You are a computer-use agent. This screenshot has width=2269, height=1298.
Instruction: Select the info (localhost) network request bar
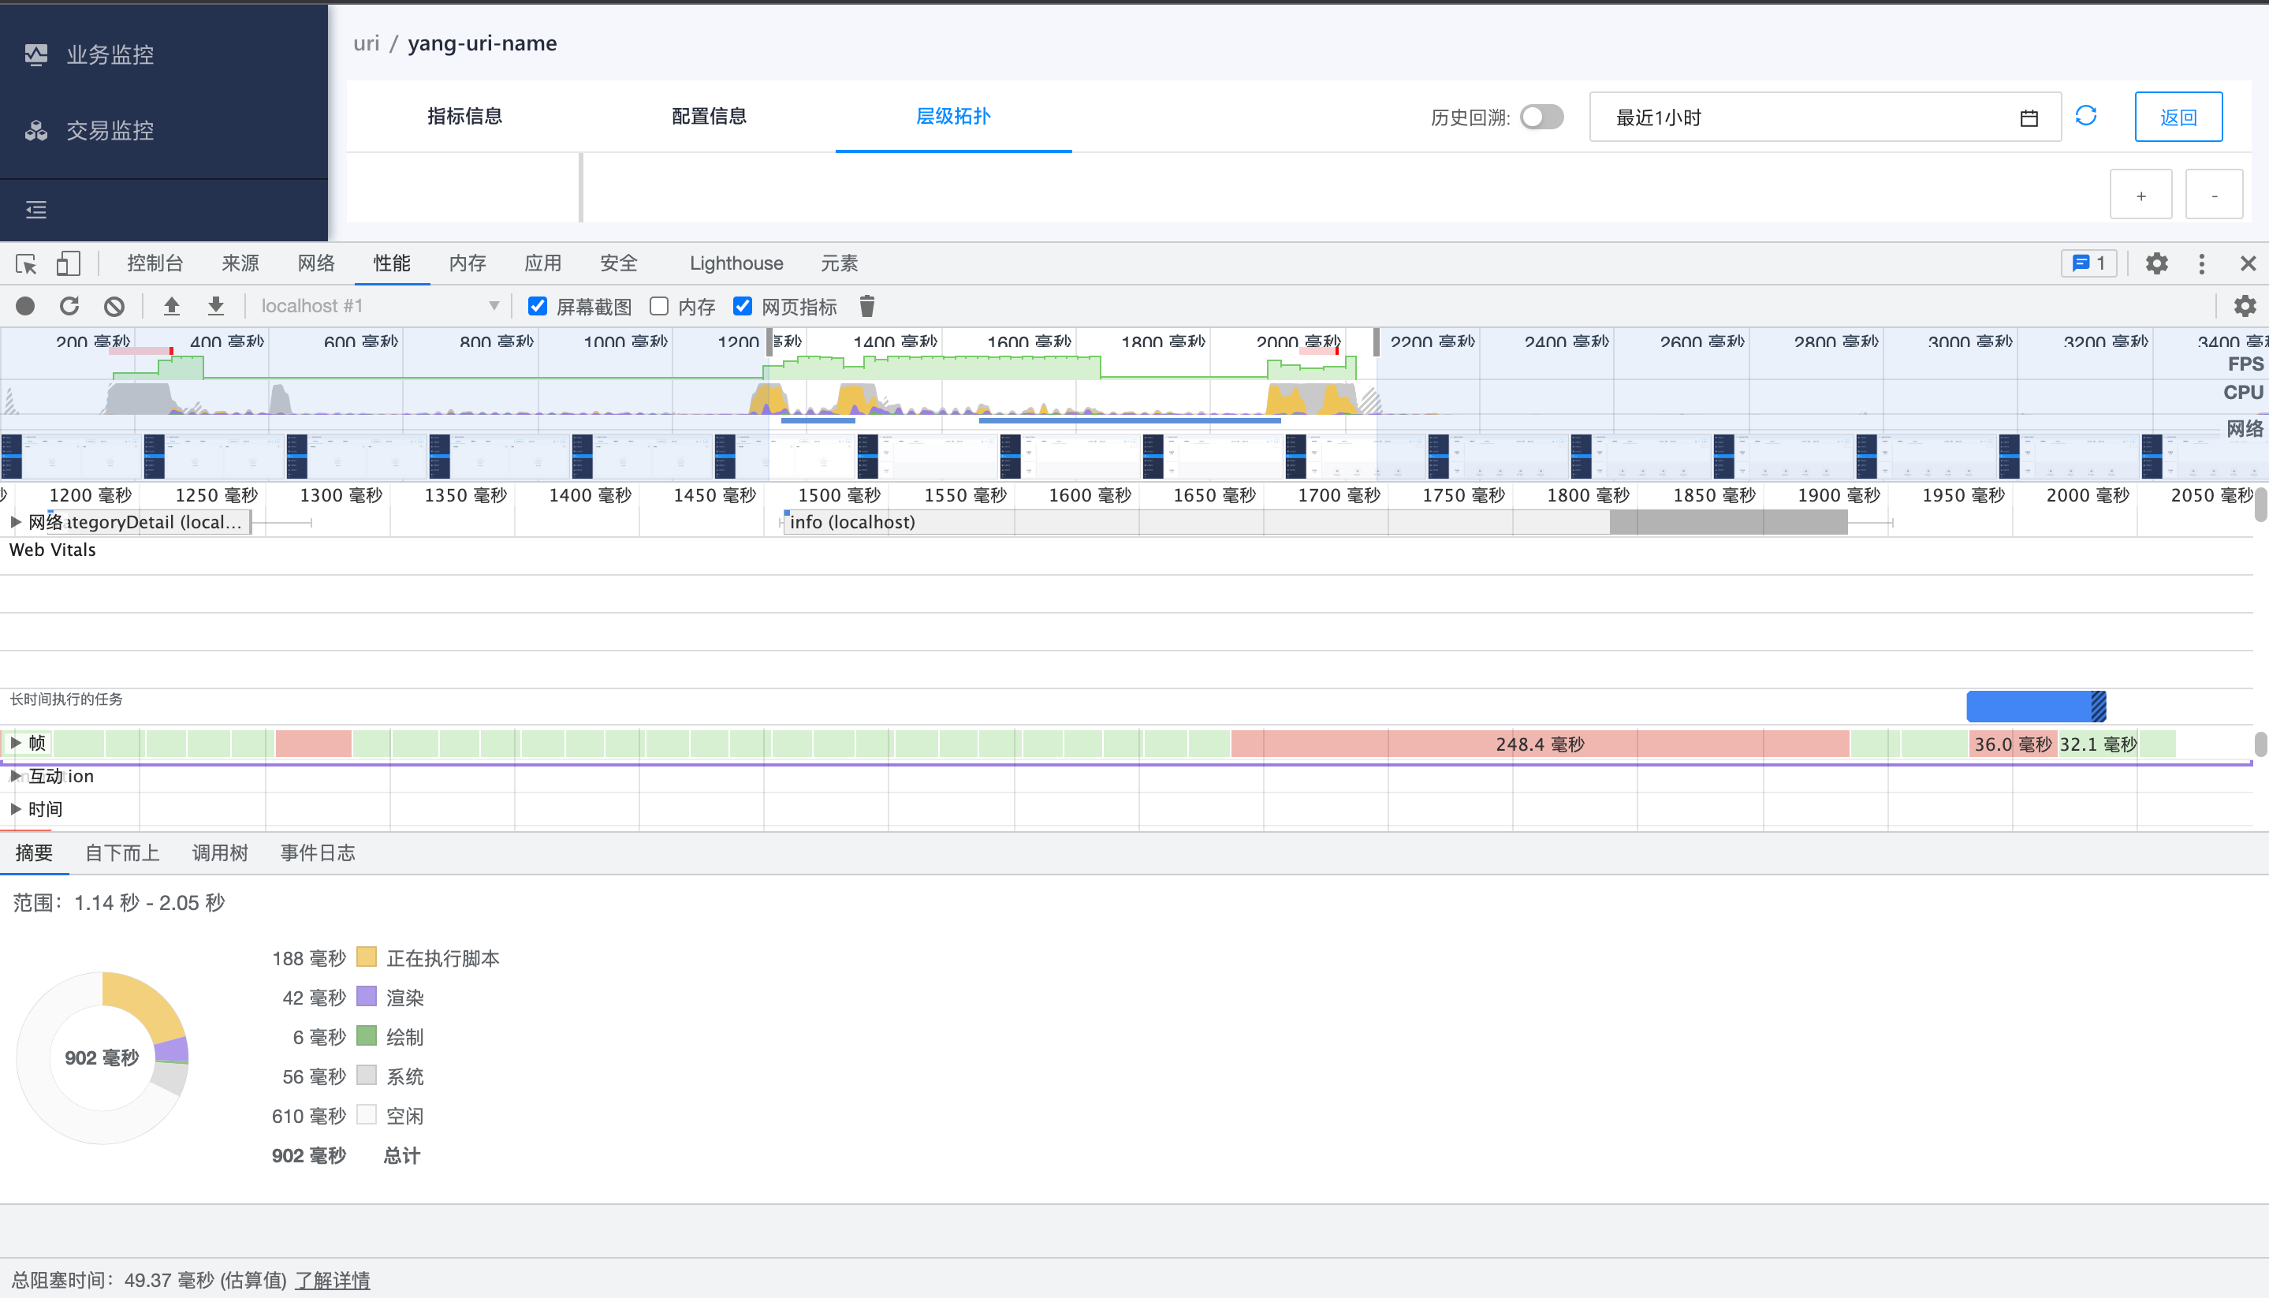click(1314, 522)
